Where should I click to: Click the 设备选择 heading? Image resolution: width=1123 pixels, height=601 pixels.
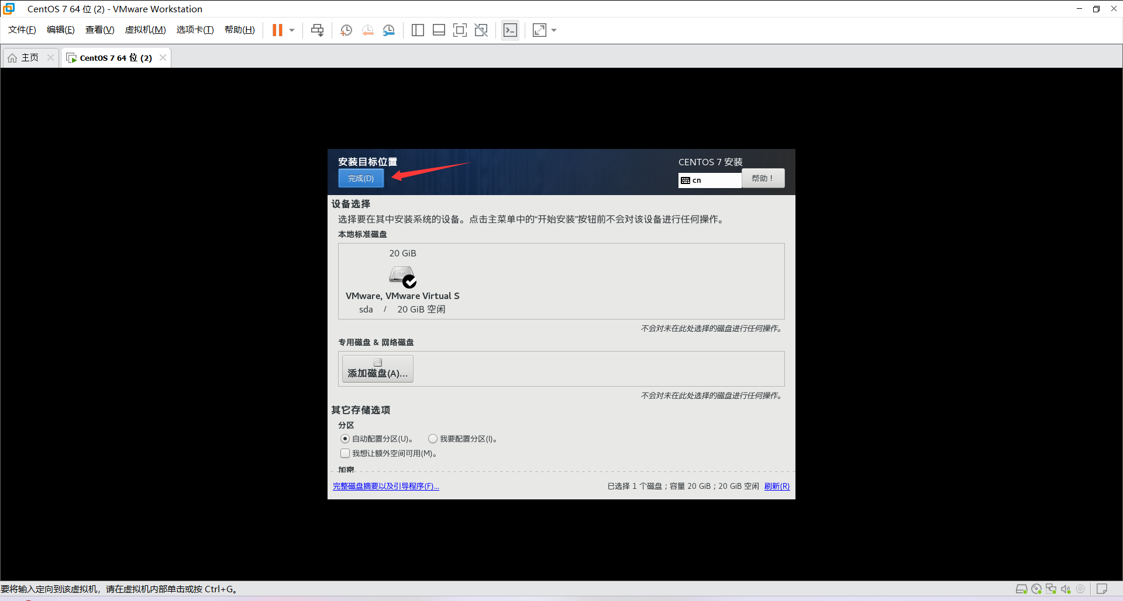click(x=351, y=204)
